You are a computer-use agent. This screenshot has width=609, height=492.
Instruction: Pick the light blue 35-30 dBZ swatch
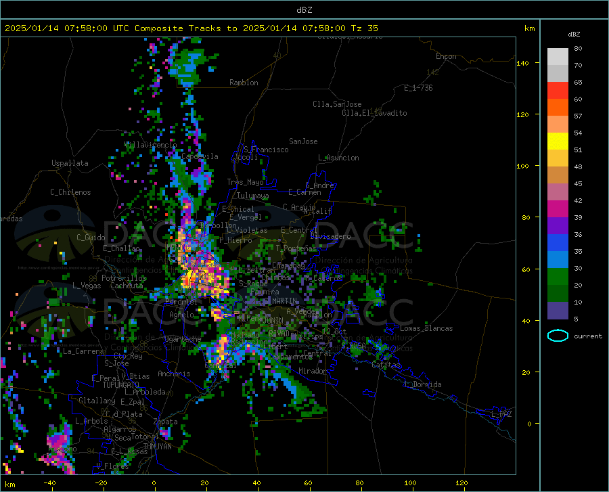(558, 260)
